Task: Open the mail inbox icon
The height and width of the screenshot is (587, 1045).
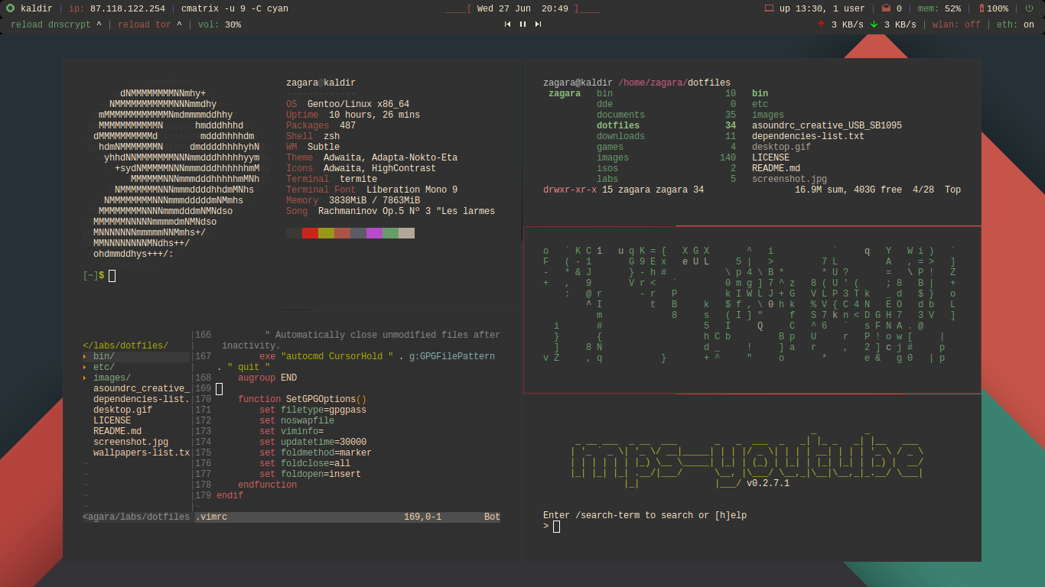Action: [886, 8]
